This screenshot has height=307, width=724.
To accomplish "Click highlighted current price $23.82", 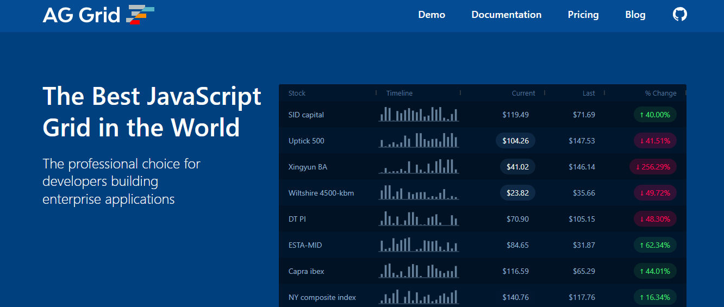I will tap(517, 193).
